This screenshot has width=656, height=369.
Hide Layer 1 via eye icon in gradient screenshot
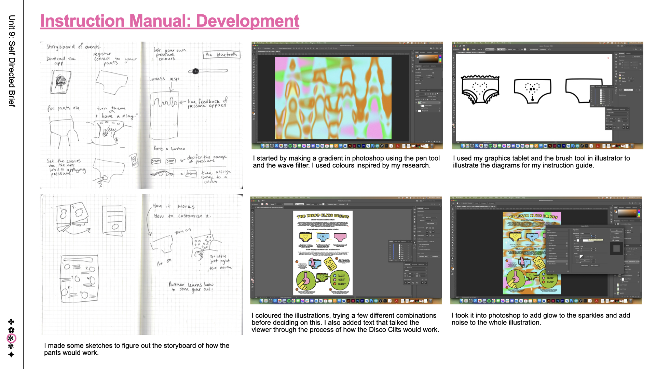coord(416,103)
